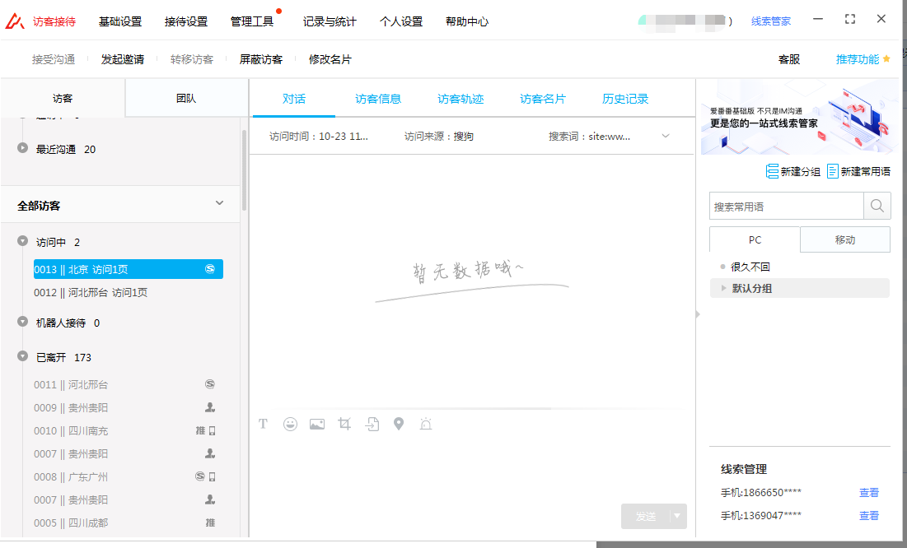Collapse the right side panel arrow
The height and width of the screenshot is (548, 907).
699,314
